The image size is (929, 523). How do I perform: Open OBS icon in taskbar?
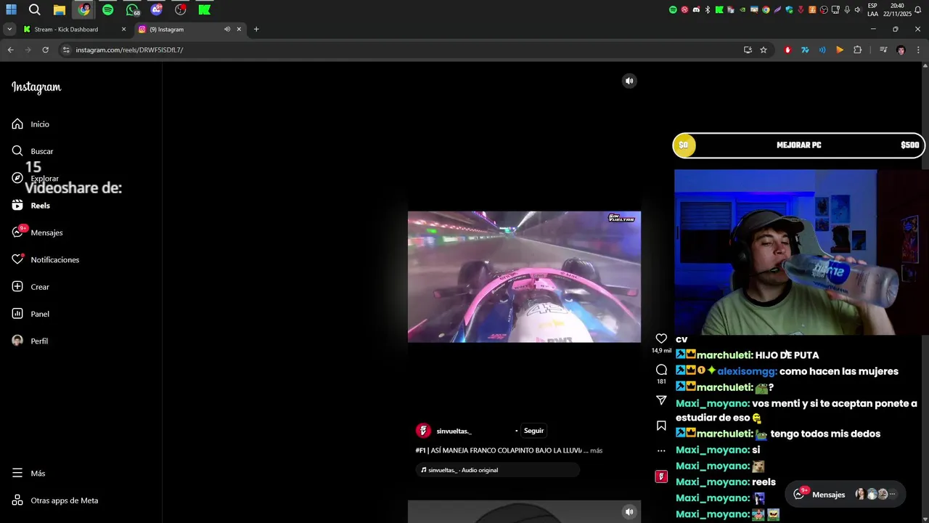click(x=181, y=9)
